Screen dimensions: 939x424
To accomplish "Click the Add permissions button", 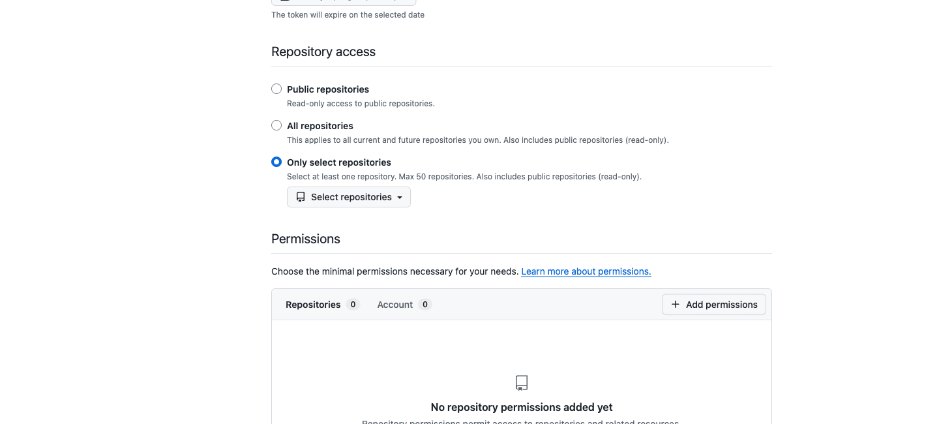I will click(x=714, y=305).
